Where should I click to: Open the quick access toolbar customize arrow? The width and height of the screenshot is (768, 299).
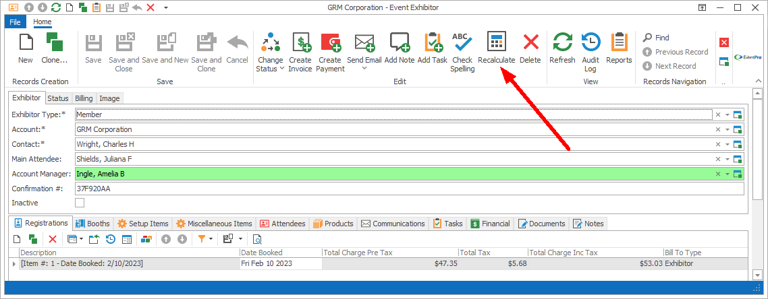click(x=166, y=7)
